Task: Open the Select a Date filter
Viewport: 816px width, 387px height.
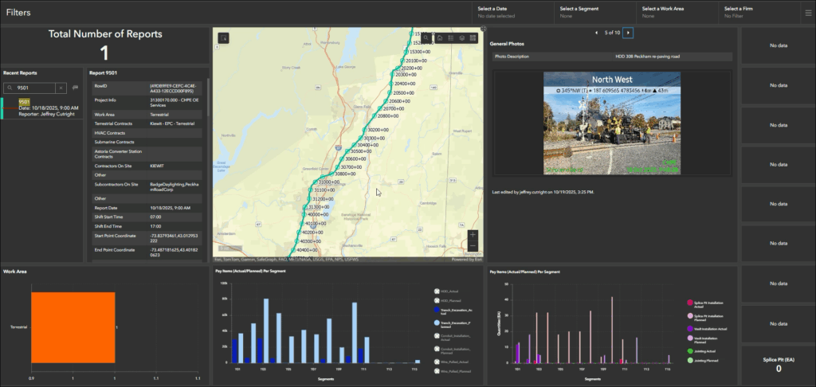Action: point(514,12)
